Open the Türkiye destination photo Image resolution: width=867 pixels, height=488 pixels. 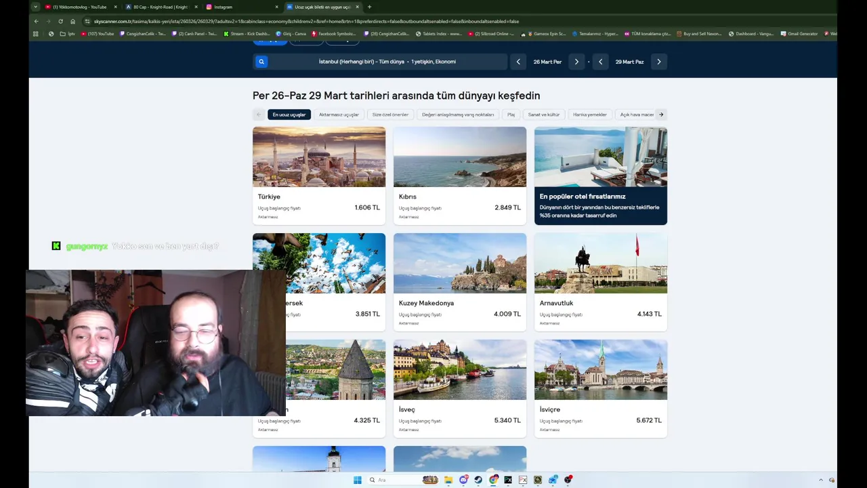pyautogui.click(x=319, y=157)
